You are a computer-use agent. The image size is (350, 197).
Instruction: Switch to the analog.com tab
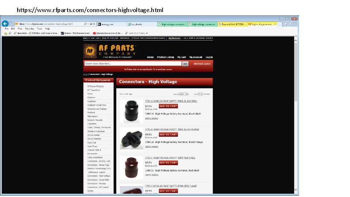[x=112, y=24]
